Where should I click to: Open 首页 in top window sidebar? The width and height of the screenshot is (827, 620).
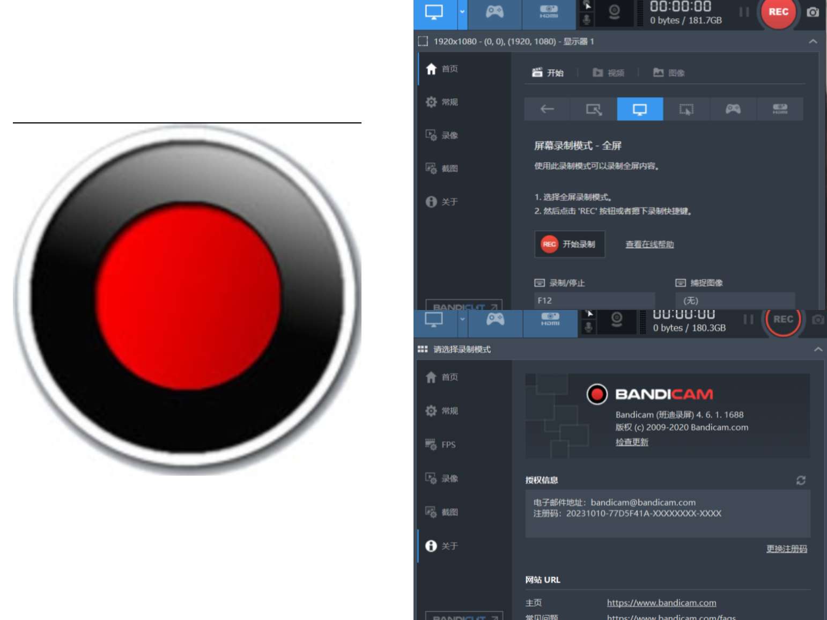point(442,69)
